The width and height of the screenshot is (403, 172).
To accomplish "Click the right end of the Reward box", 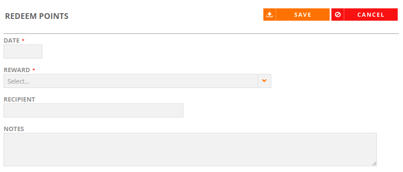I will coord(264,81).
